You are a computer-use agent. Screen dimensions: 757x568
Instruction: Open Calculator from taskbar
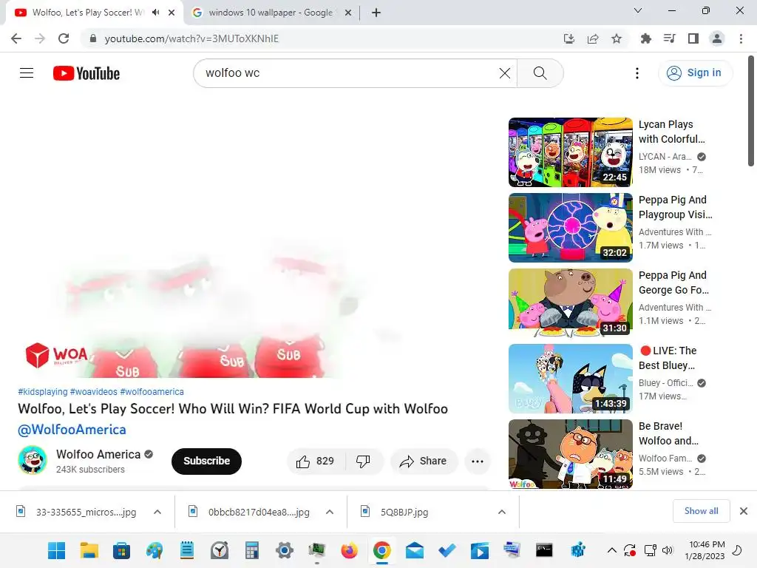[x=251, y=550]
